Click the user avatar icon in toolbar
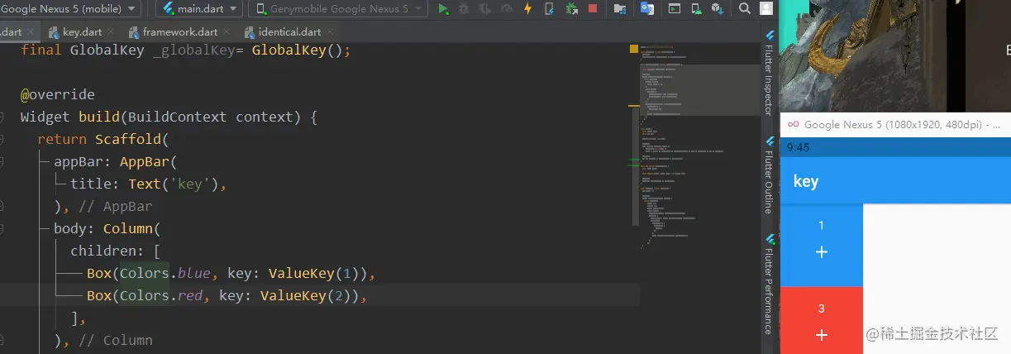 coord(765,9)
